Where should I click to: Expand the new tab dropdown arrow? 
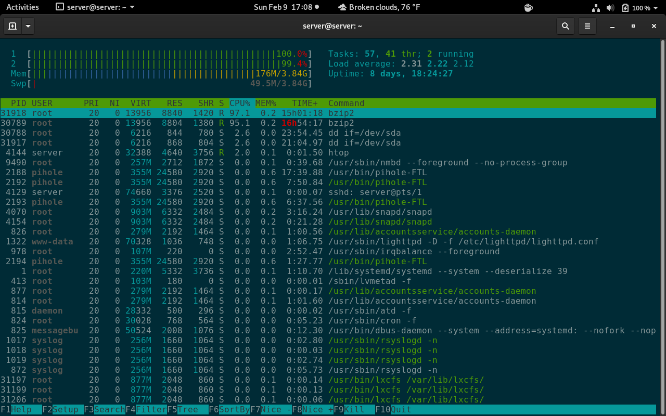pos(28,26)
